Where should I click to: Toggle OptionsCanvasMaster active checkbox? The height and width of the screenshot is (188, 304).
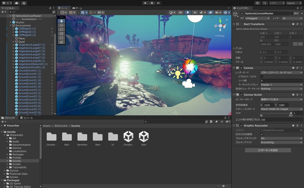(242, 13)
